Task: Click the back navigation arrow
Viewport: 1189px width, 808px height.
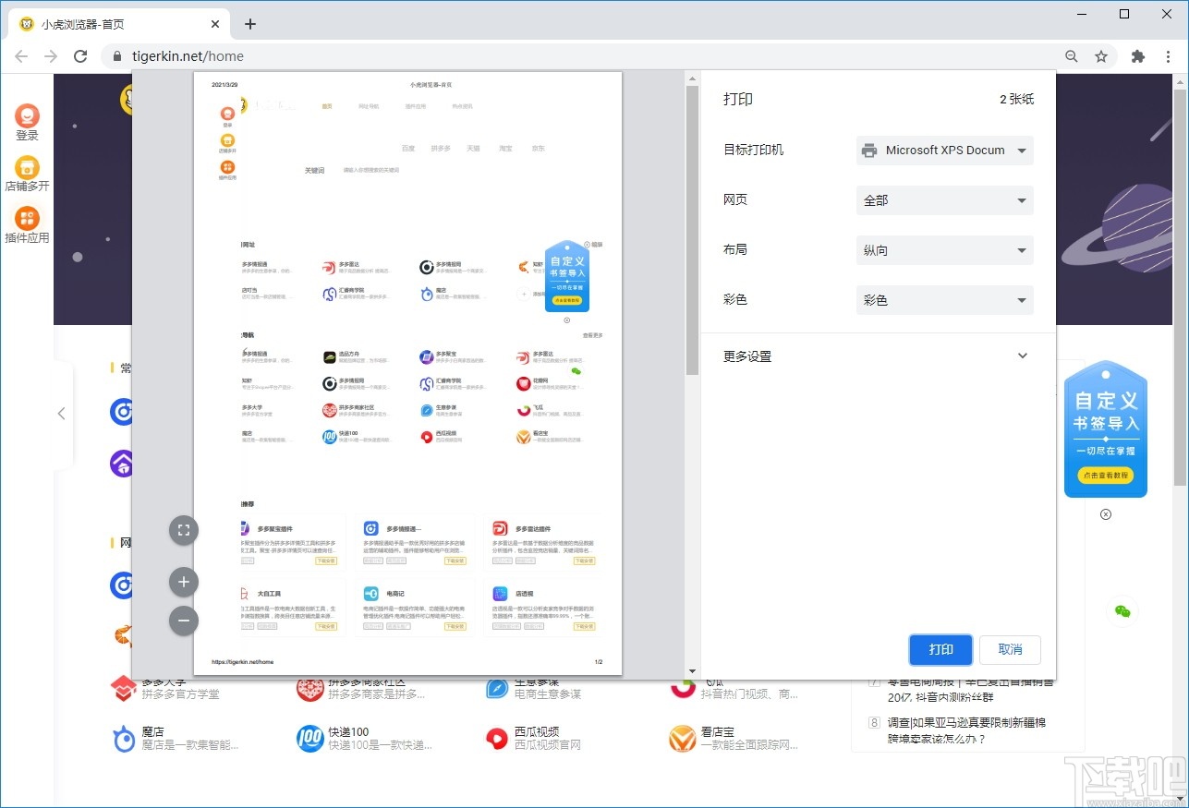Action: click(x=20, y=55)
